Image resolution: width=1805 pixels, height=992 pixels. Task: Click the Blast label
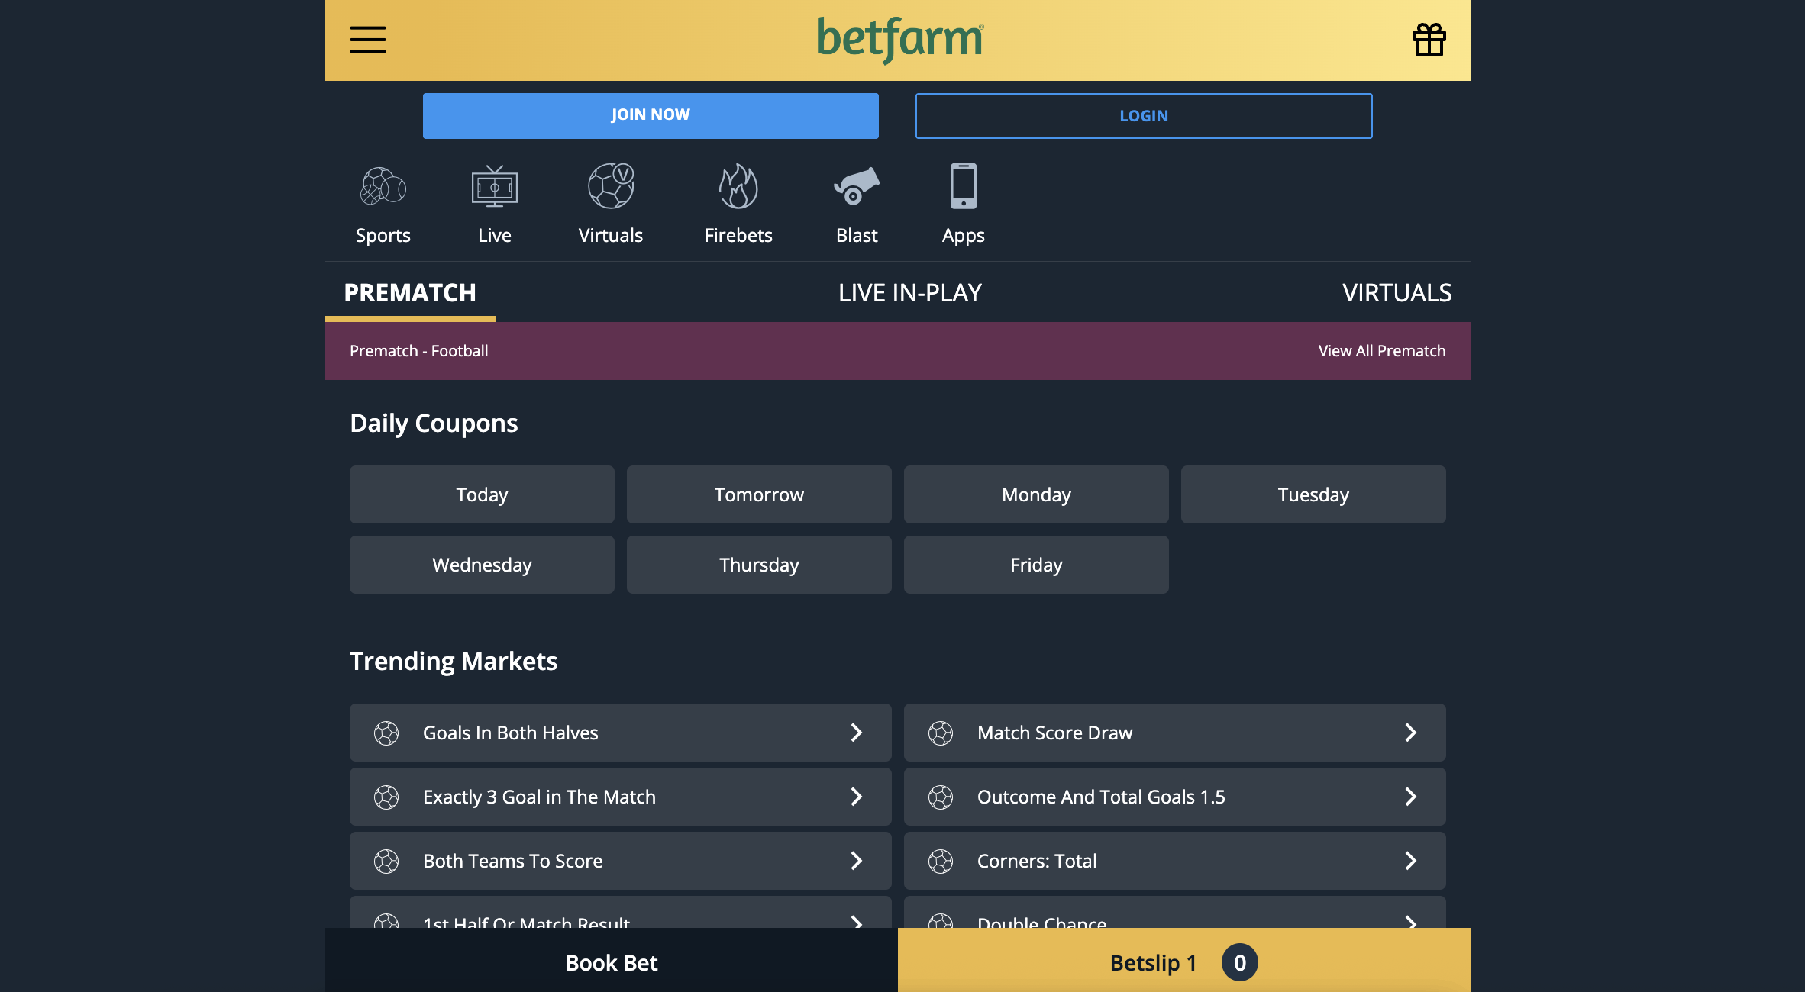[x=857, y=236]
